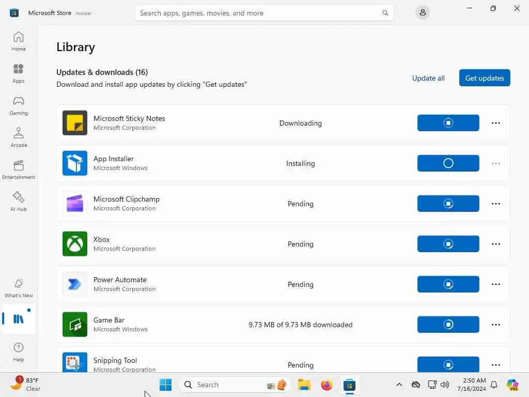Click the search magnifier icon in Store
This screenshot has height=397, width=529.
pos(385,13)
